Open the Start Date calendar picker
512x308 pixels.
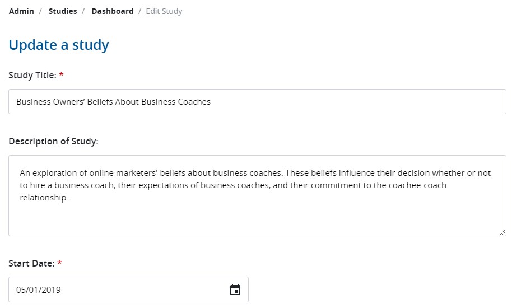235,290
